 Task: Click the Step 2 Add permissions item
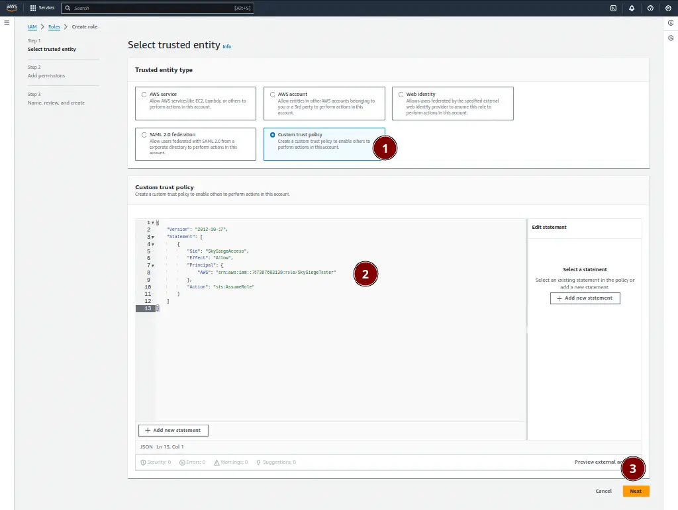tap(46, 71)
